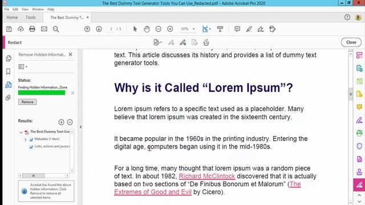Select the highlighter pen tool

click(x=249, y=29)
